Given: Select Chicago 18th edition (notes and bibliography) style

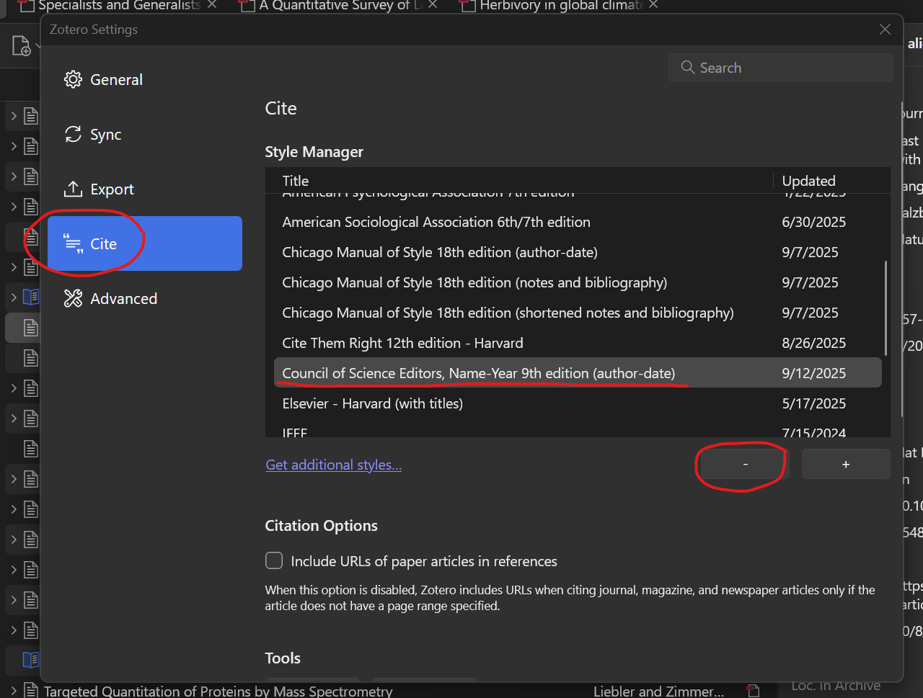Looking at the screenshot, I should 578,282.
